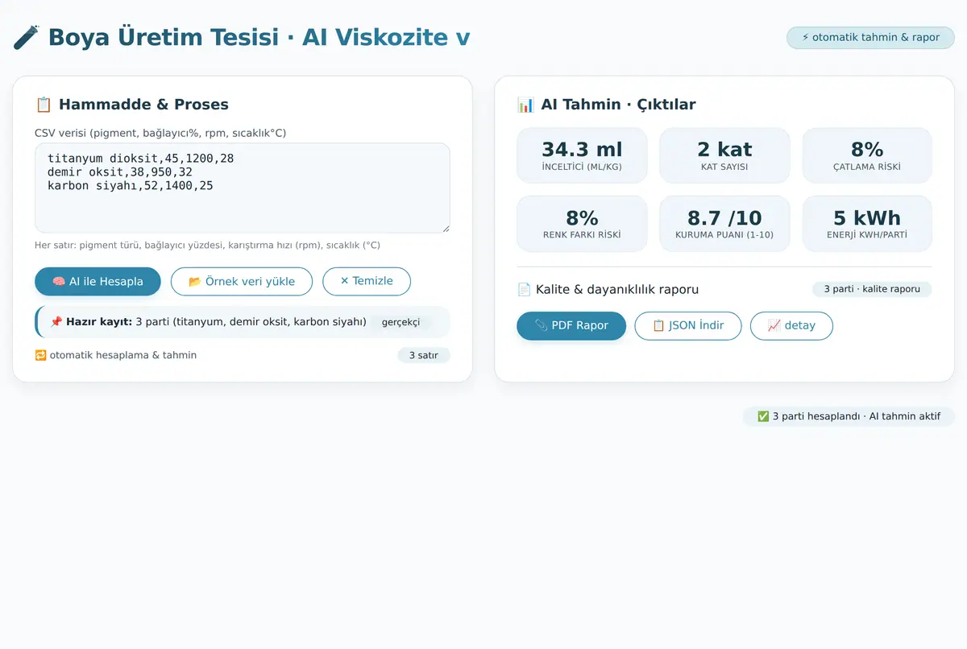Image resolution: width=967 pixels, height=649 pixels.
Task: Open the detay chart button
Action: 791,326
